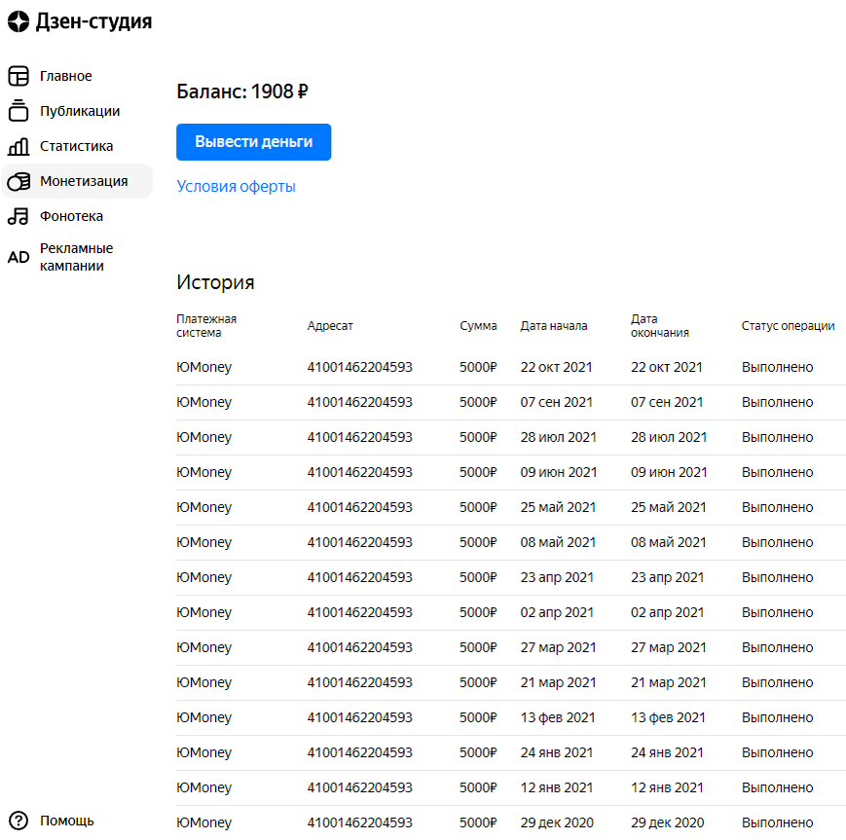Click the Адресат column header
Screen dimensions: 846x840
[x=330, y=326]
